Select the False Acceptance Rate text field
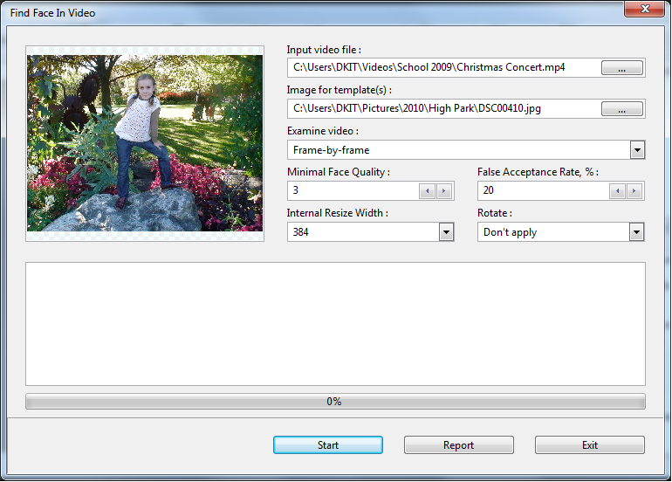 pos(542,191)
